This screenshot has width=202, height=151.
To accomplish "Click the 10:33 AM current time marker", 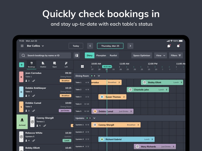I will click(107, 67).
